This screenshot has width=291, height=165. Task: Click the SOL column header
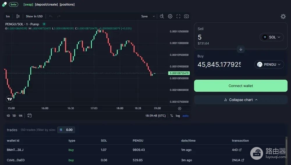(104, 141)
